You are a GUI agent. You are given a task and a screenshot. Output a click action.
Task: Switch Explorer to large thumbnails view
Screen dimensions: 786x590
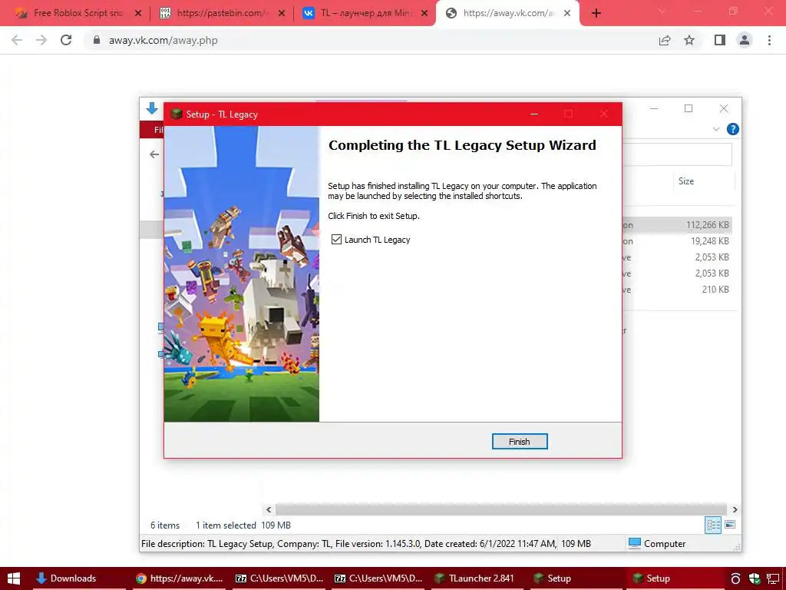[x=731, y=525]
